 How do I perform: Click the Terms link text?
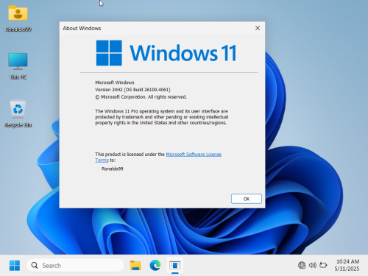[x=102, y=160]
